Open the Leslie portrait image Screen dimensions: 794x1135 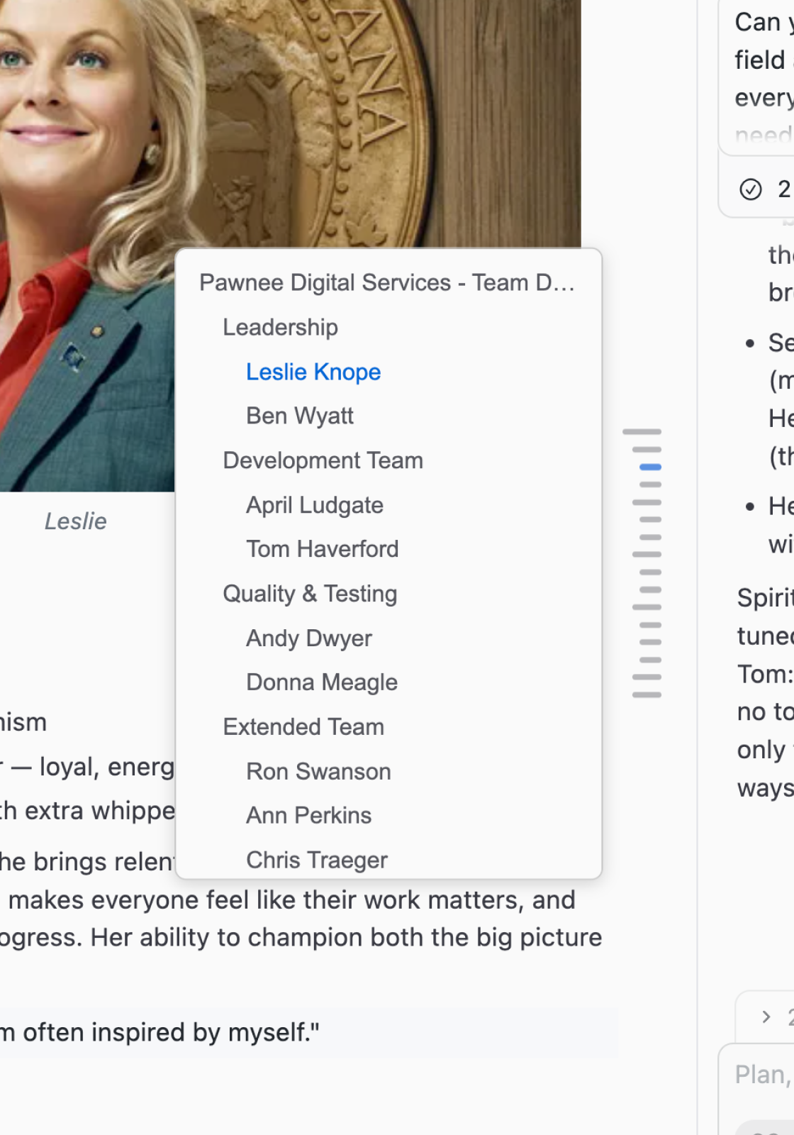tap(291, 245)
